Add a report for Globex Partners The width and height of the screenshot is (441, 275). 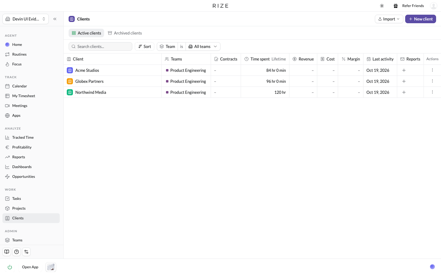pos(404,81)
